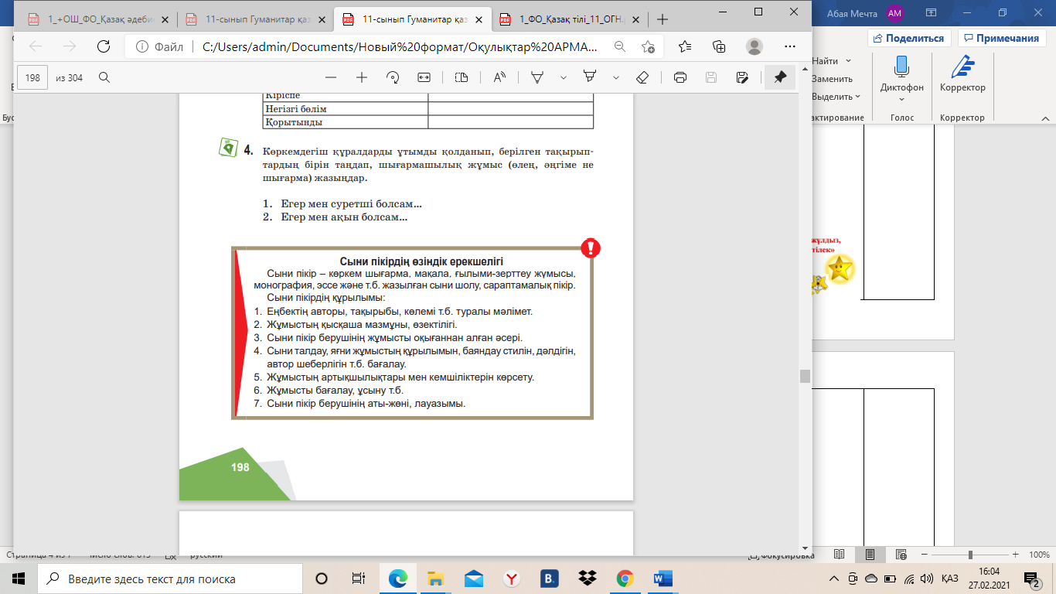The image size is (1056, 594).
Task: Open File Explorer from the taskbar
Action: 436,579
